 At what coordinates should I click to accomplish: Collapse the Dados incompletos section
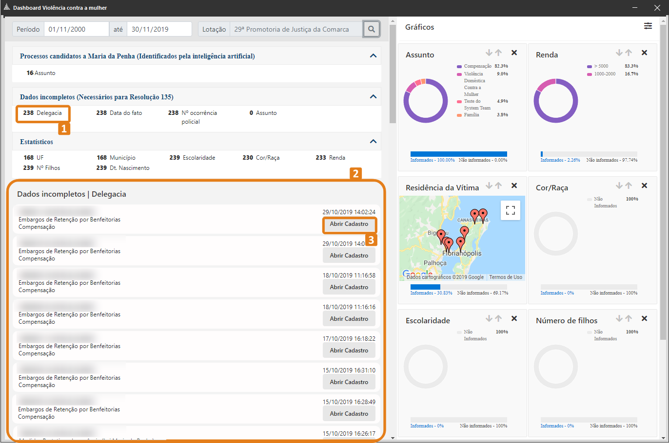pyautogui.click(x=373, y=97)
